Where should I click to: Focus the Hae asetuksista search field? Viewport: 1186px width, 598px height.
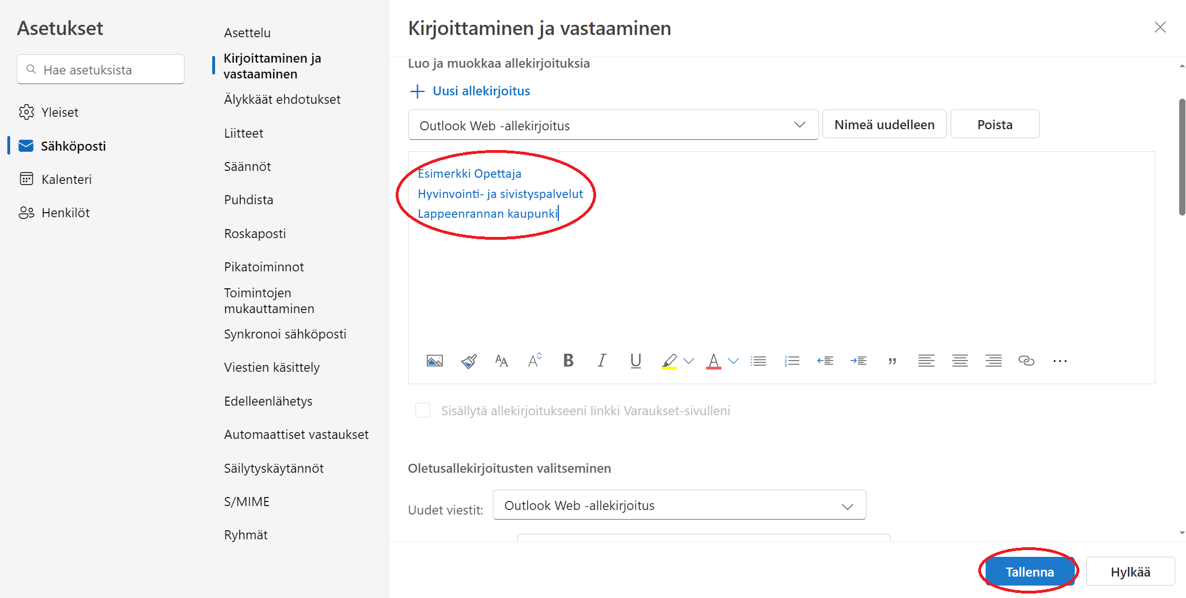pyautogui.click(x=101, y=69)
